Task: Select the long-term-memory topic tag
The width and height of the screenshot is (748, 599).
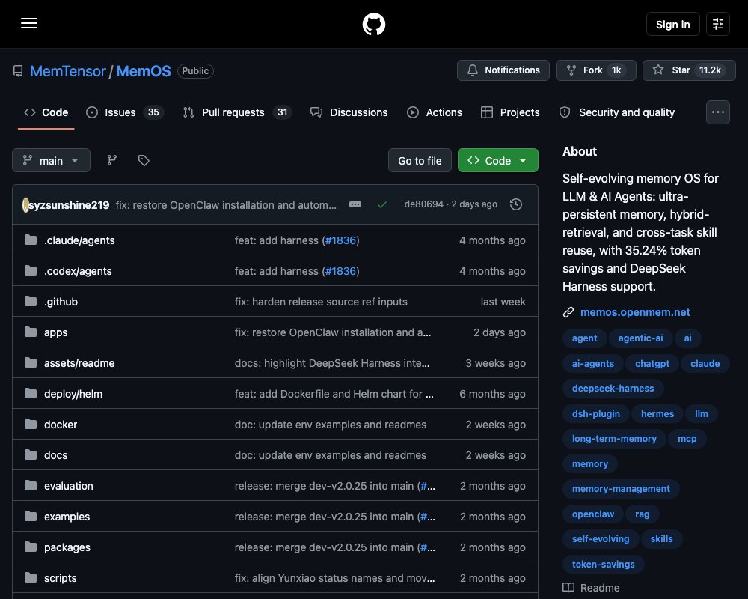Action: [x=614, y=439]
